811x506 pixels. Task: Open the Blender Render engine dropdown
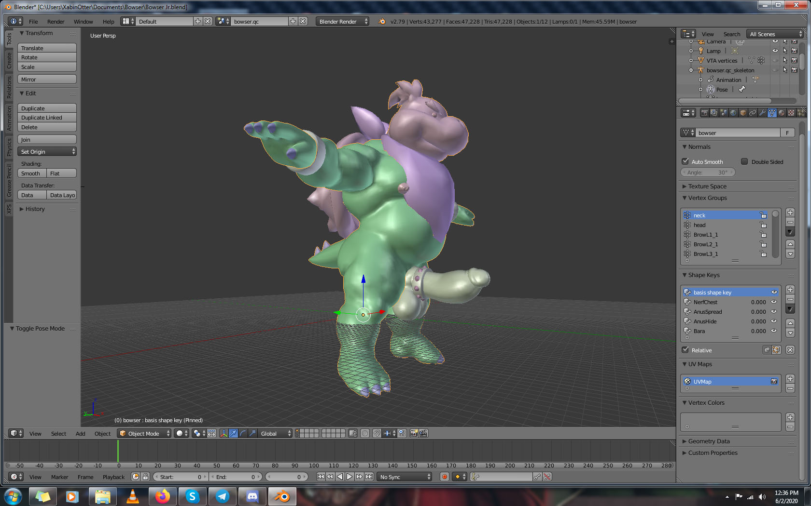(x=343, y=22)
